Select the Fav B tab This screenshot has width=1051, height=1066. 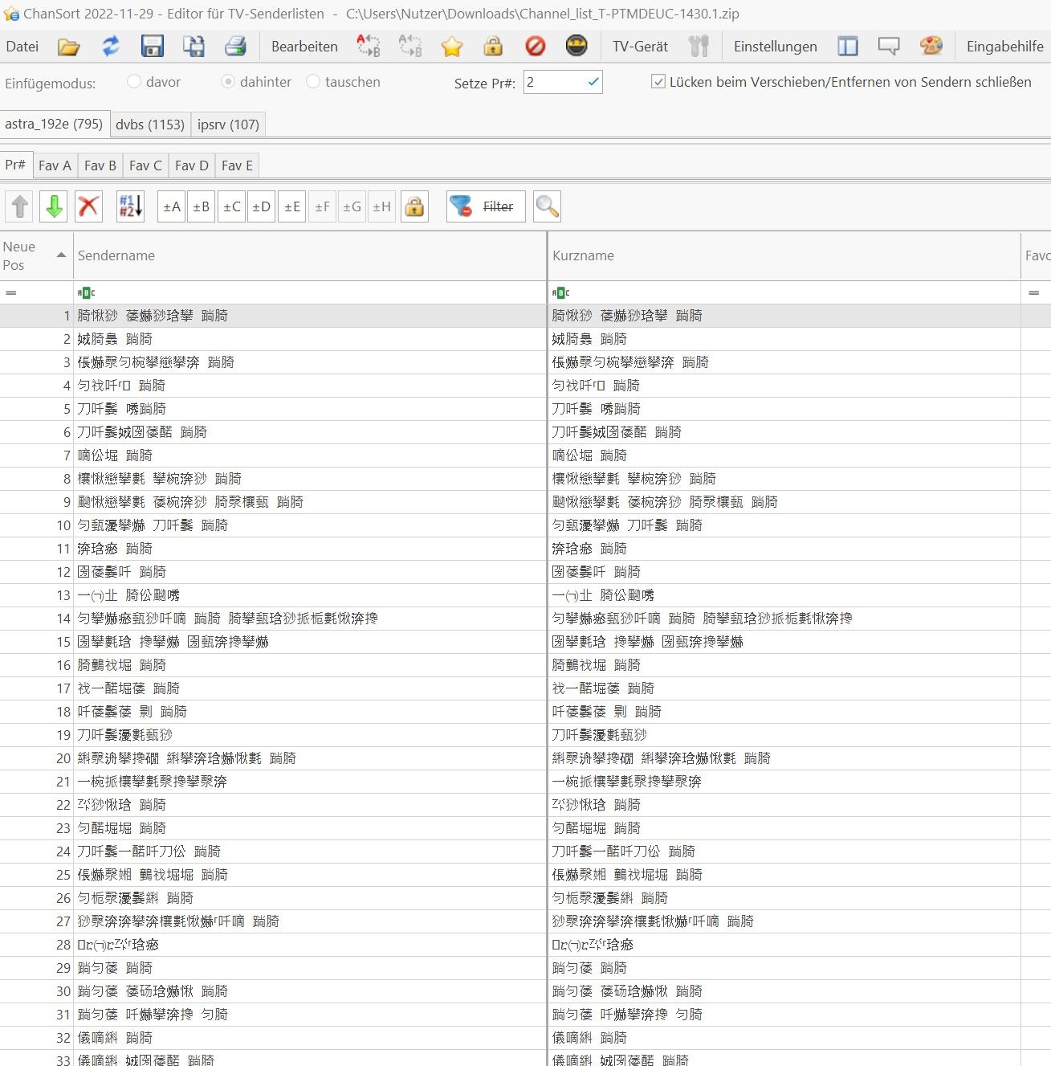click(100, 165)
